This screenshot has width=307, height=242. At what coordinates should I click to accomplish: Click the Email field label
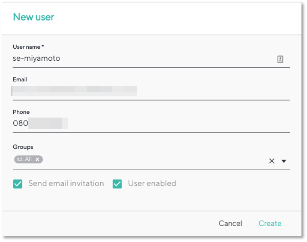[20, 80]
